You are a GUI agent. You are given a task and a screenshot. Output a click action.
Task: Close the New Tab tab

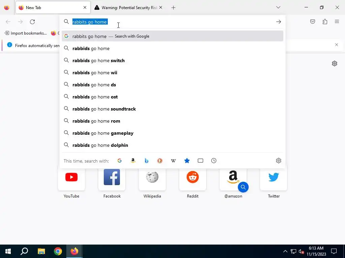click(x=85, y=7)
